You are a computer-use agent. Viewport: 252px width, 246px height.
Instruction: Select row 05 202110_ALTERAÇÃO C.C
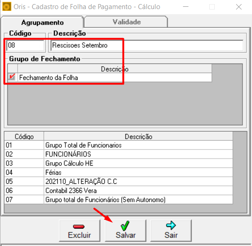119,182
